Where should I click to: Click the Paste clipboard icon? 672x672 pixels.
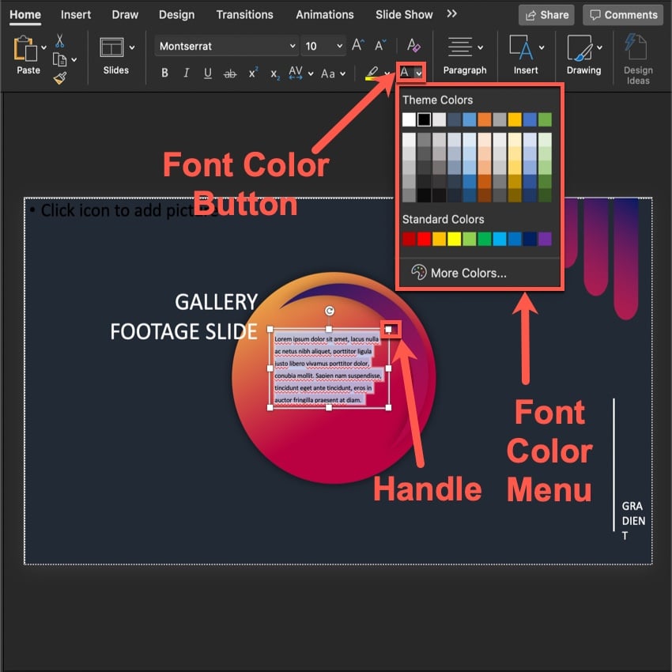click(x=25, y=49)
